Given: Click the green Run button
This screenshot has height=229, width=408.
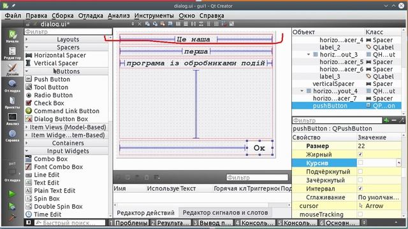Looking at the screenshot, I should click(12, 193).
